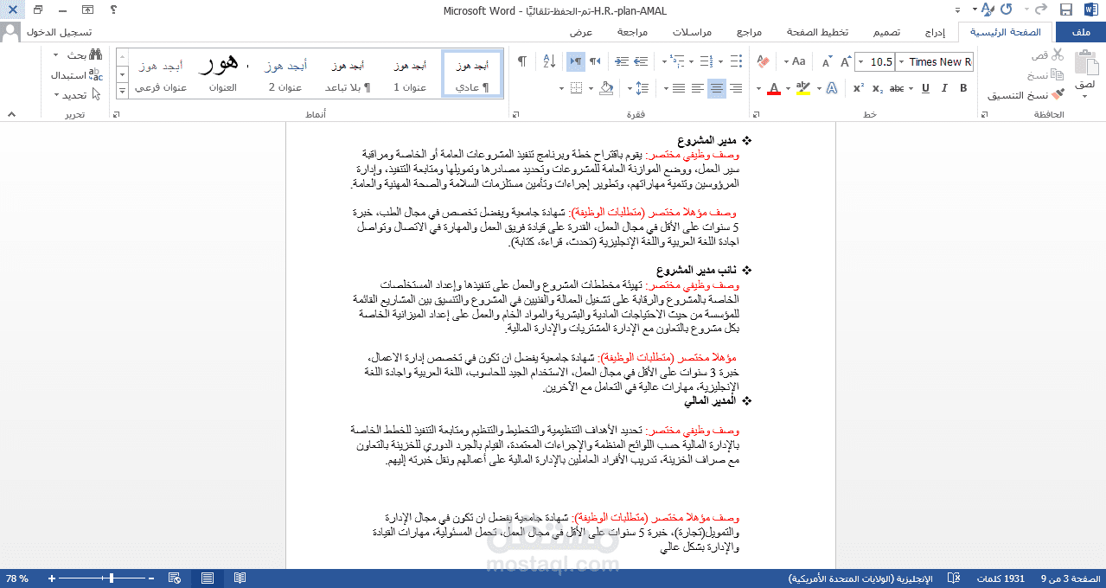The image size is (1106, 588).
Task: Open the Font (خط) dialog launcher
Action: 756,114
